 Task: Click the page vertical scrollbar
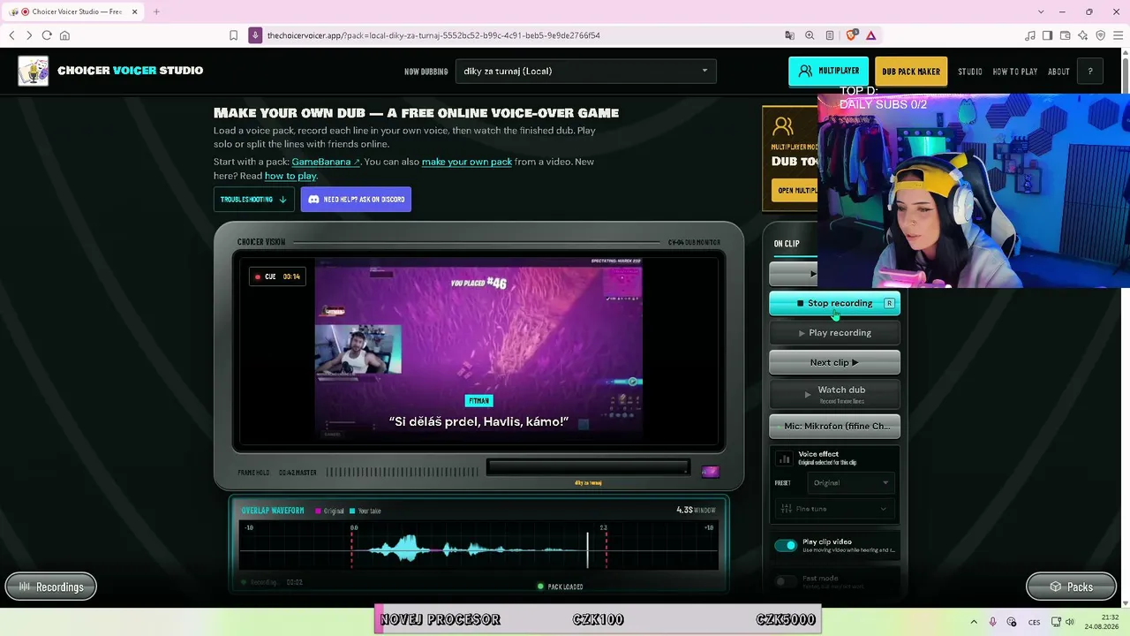coord(1126,327)
